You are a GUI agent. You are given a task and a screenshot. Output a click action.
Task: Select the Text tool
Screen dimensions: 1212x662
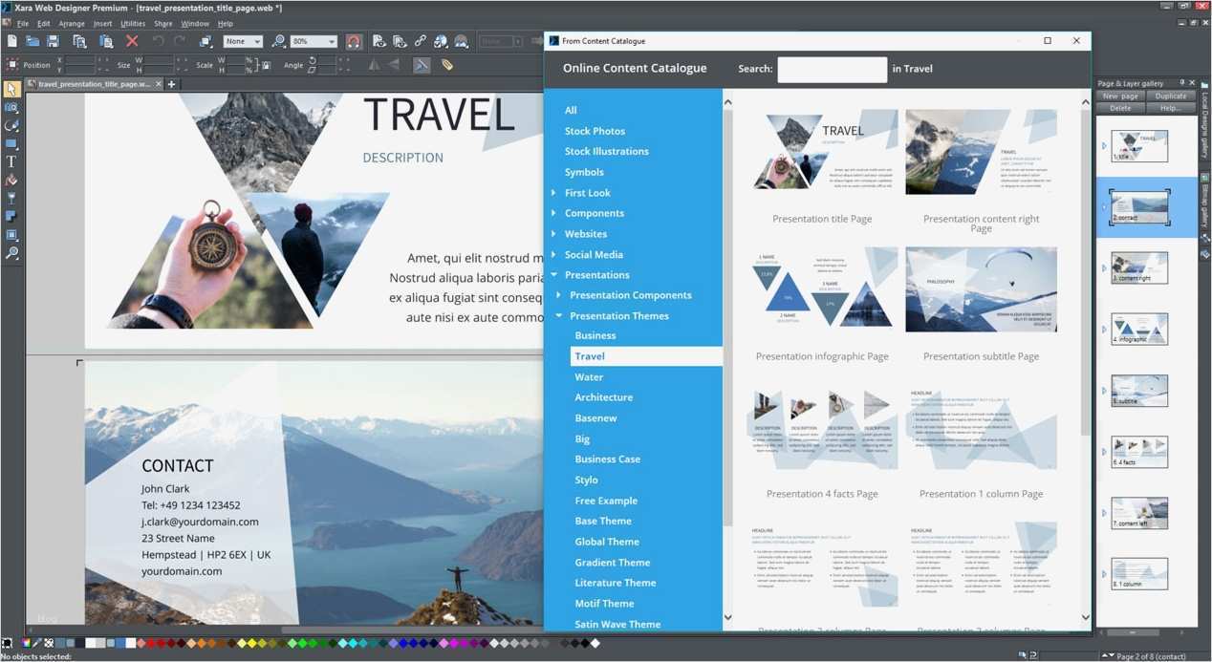(x=11, y=162)
